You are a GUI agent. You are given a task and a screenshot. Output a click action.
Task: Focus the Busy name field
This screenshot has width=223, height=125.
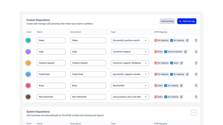point(51,85)
